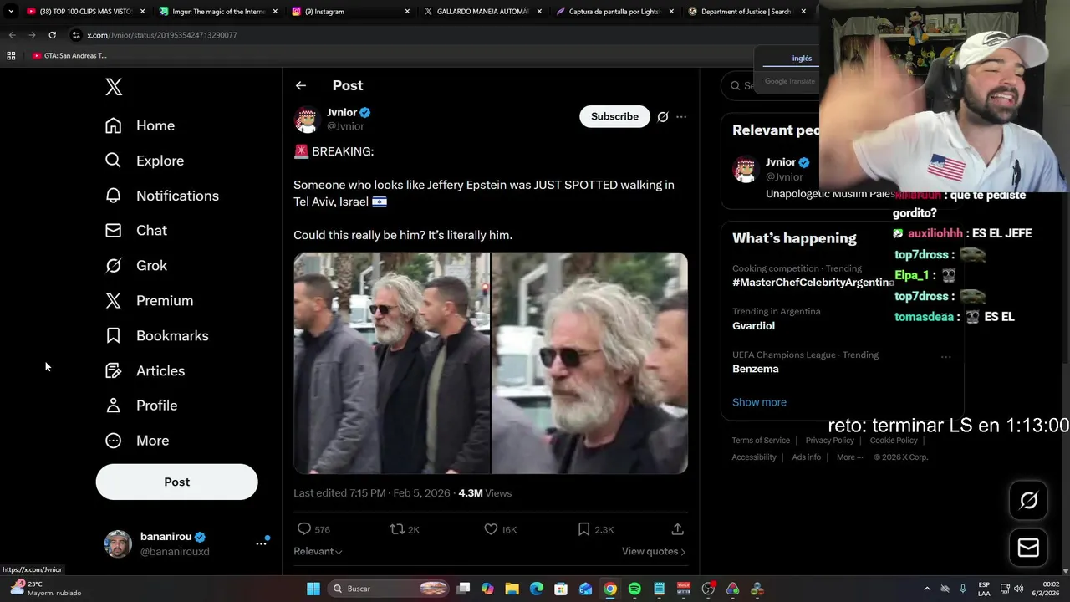Open Spotify from the taskbar
1070x602 pixels.
click(x=634, y=589)
